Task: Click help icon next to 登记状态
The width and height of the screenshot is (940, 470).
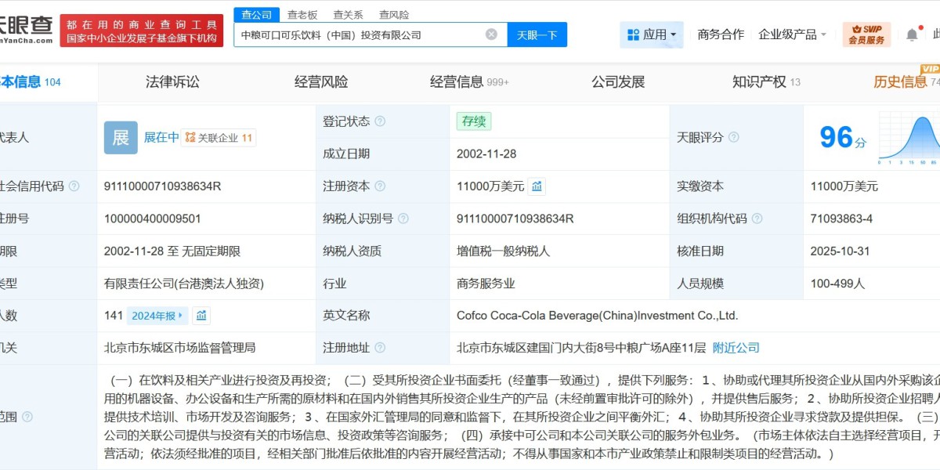Action: pos(380,121)
